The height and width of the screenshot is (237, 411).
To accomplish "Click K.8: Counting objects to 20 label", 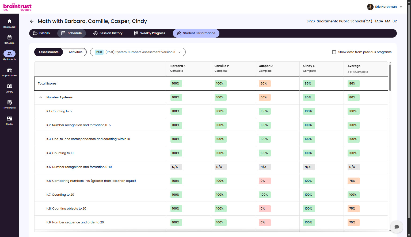I will click(66, 208).
